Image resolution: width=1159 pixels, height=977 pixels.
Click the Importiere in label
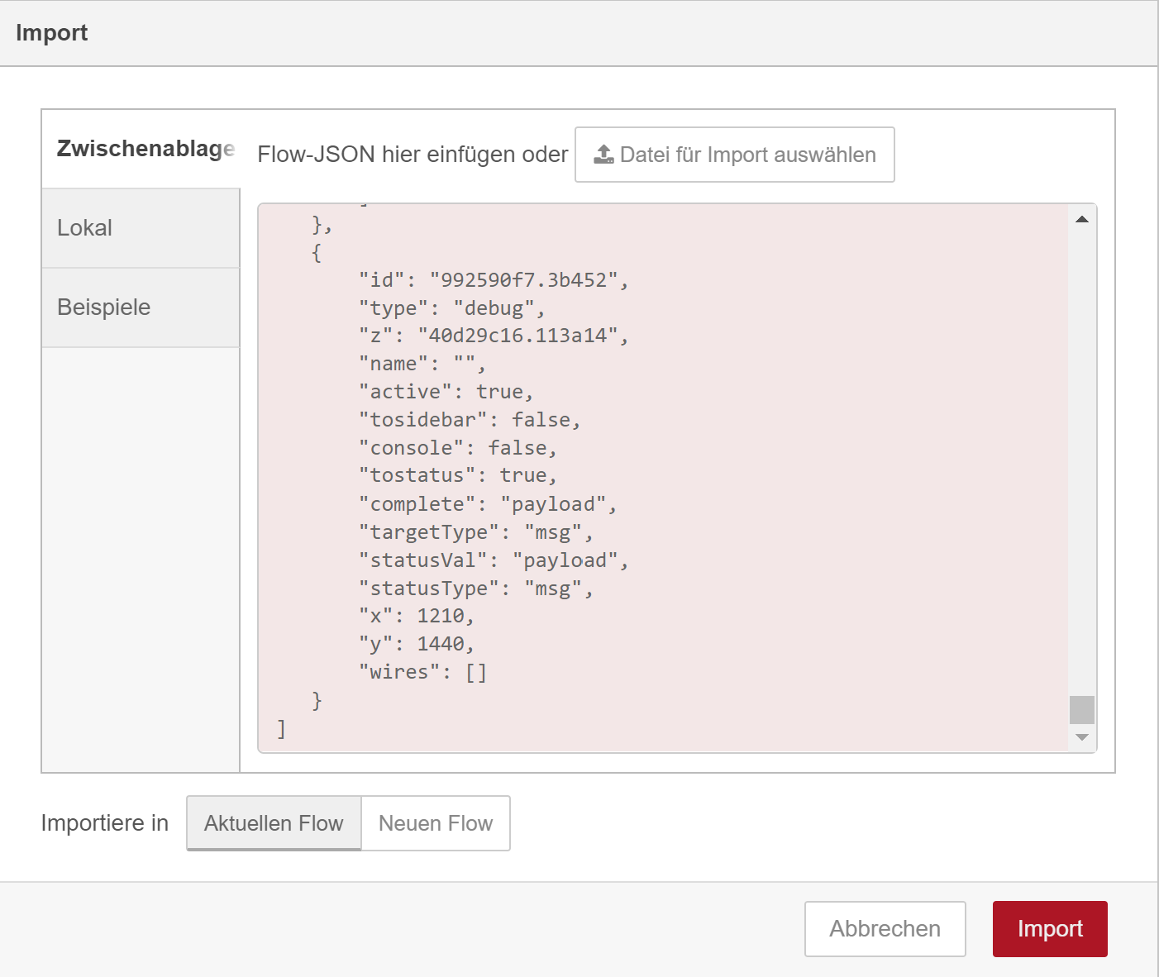point(105,823)
